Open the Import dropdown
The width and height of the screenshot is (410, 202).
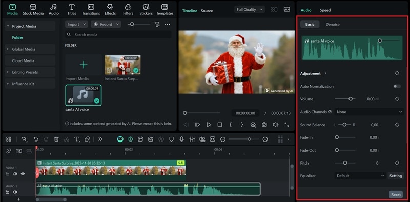tap(76, 24)
